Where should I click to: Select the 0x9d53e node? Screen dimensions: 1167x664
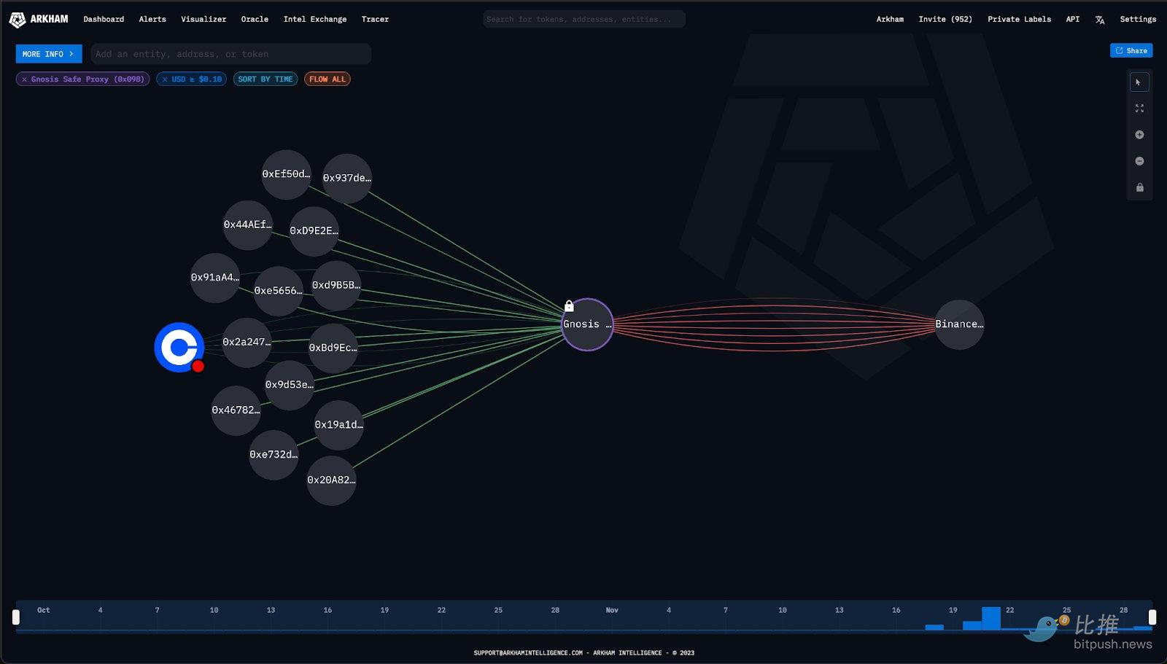pos(289,385)
